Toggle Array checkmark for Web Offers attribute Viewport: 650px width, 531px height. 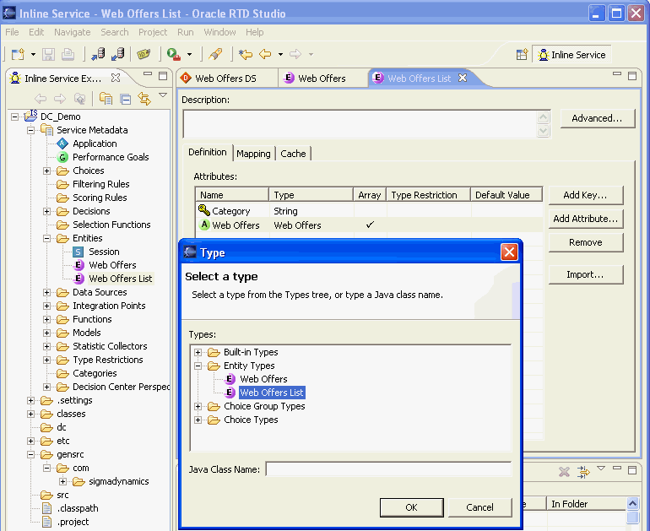pos(370,225)
